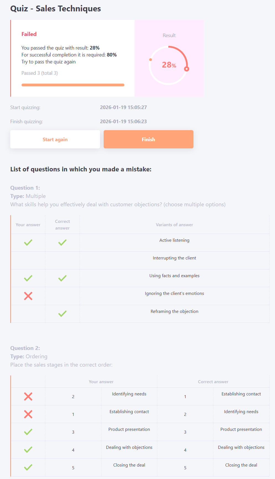Click the red cross in Identifying needs row
This screenshot has height=479, width=275.
click(28, 396)
